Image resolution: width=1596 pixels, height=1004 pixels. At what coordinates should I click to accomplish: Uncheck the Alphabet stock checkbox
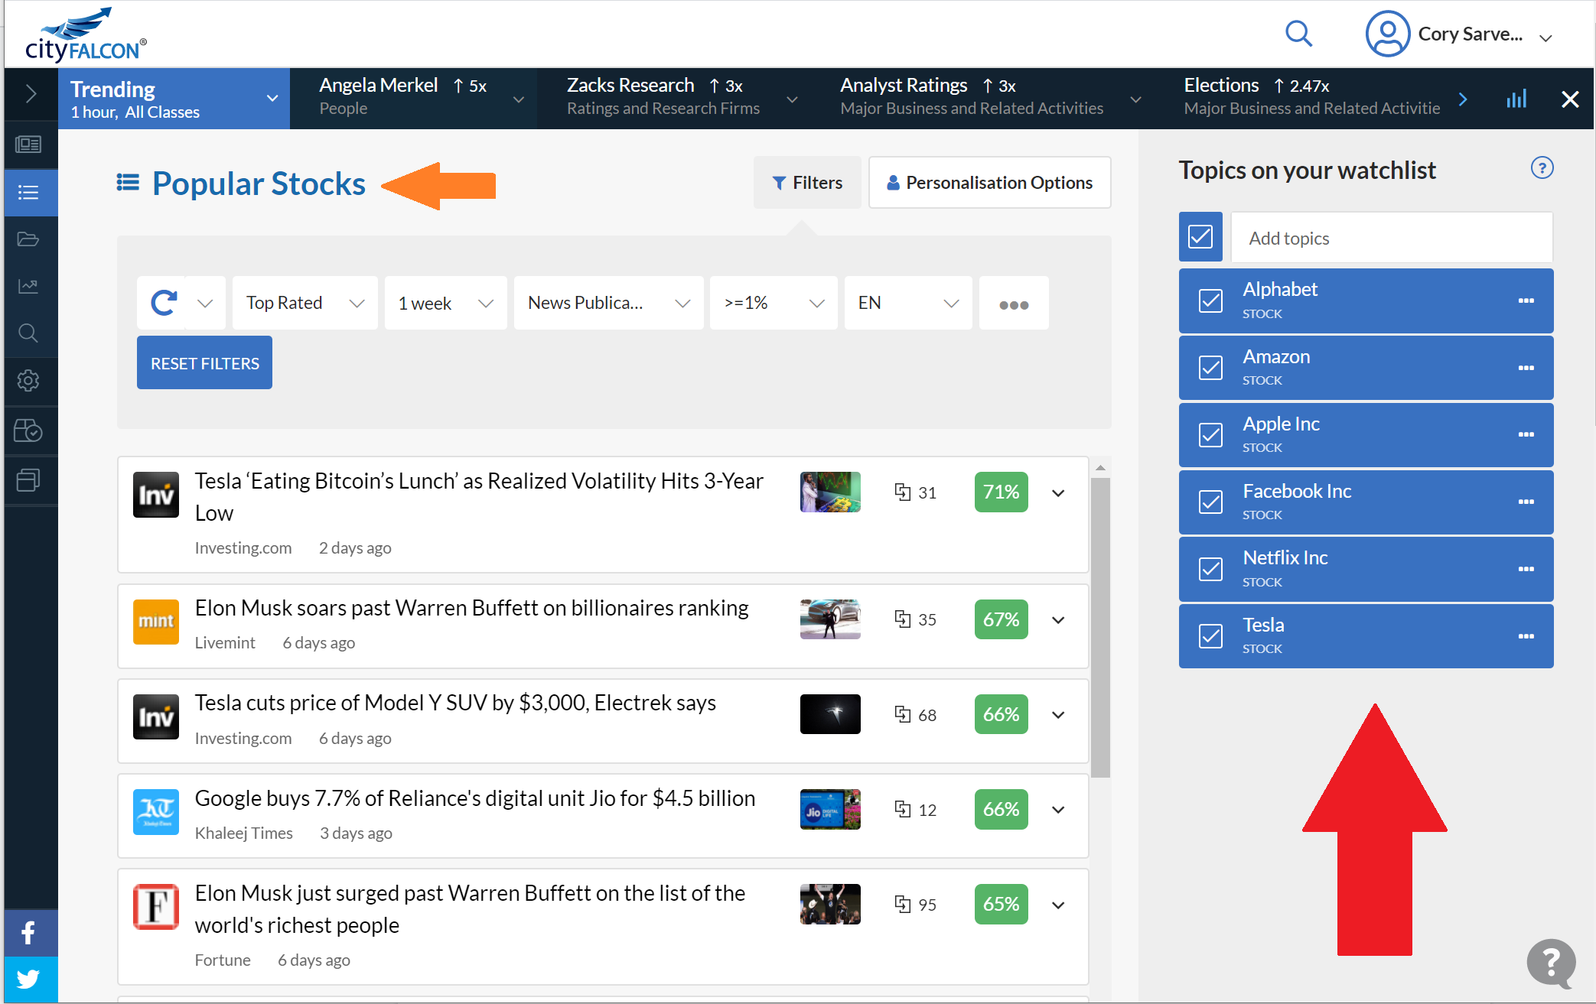[1210, 301]
